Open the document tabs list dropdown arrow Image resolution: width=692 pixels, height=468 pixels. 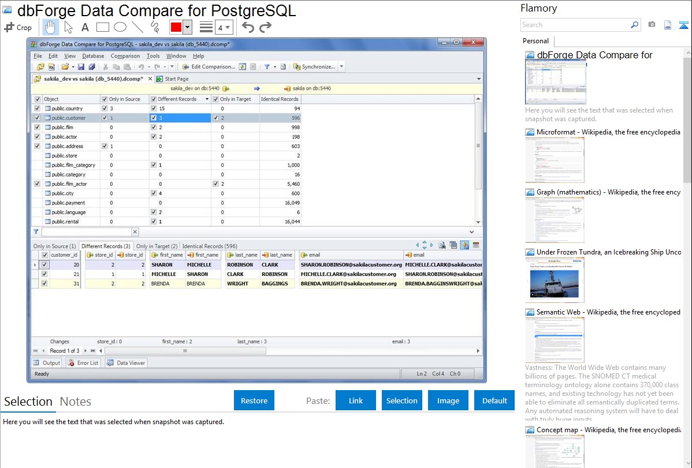[479, 79]
